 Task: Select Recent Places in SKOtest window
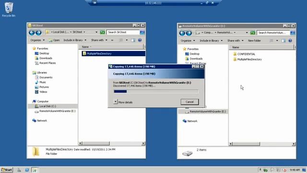coord(45,63)
